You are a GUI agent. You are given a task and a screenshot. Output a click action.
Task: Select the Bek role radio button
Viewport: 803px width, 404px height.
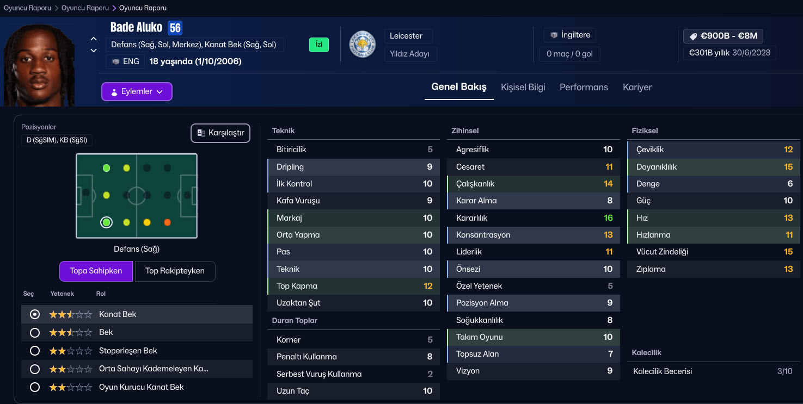(x=35, y=333)
